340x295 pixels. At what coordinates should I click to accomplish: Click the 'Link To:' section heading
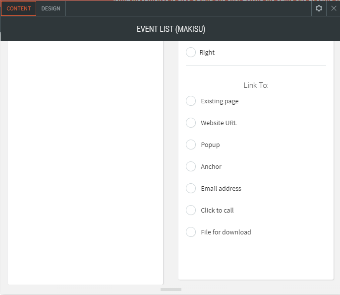coord(256,85)
